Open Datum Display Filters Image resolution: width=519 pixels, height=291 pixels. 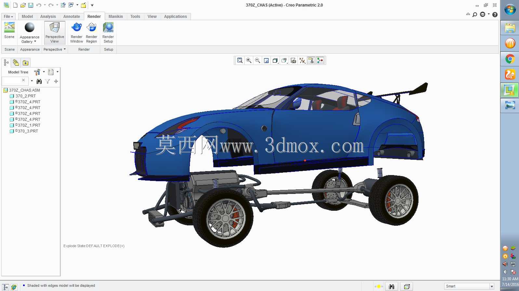click(302, 60)
